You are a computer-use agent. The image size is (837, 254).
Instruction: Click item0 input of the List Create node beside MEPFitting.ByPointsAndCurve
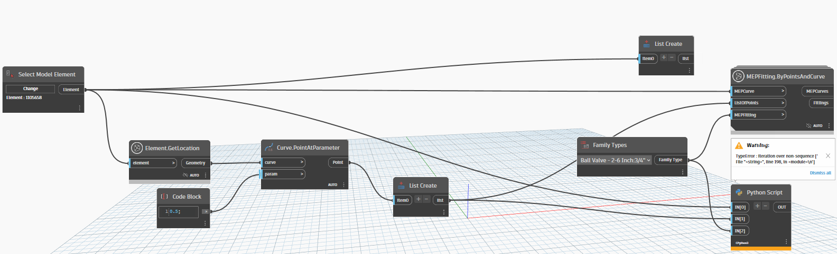click(x=648, y=58)
